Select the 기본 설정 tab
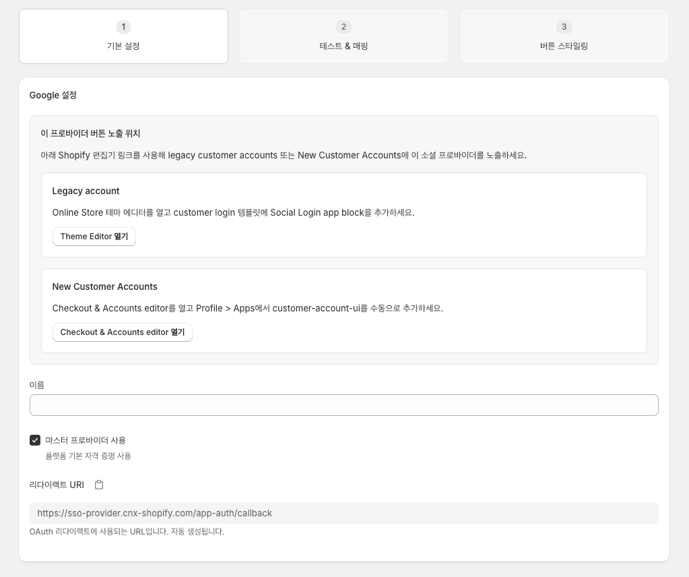 click(123, 46)
